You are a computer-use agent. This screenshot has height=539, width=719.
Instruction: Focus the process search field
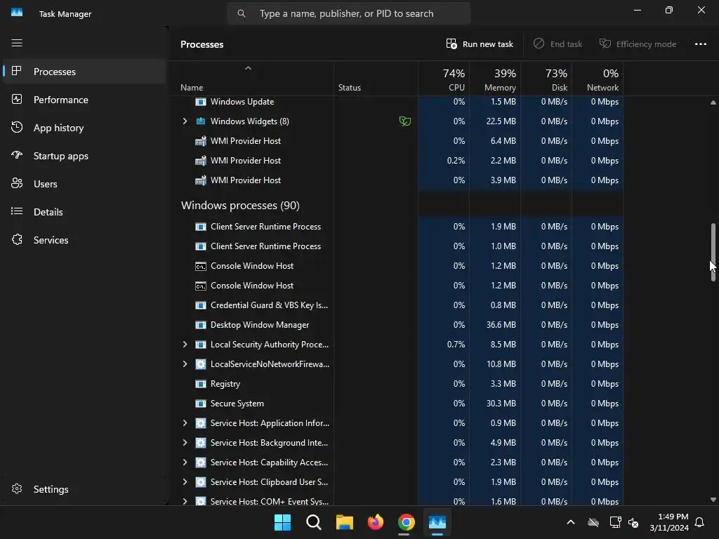pyautogui.click(x=349, y=14)
